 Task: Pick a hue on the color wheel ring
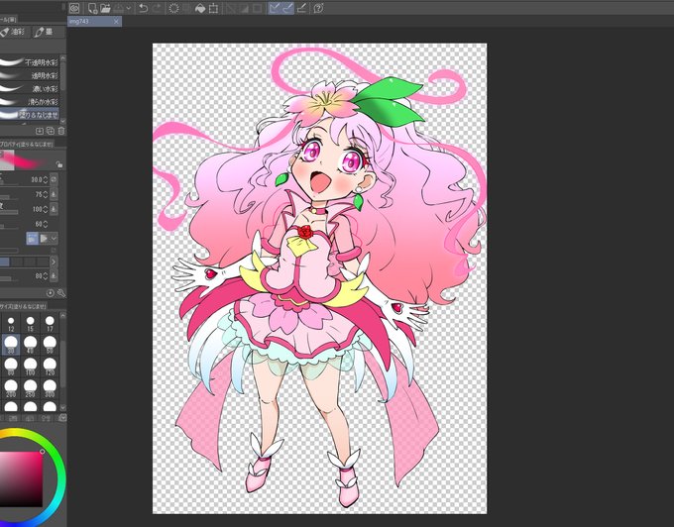59,476
